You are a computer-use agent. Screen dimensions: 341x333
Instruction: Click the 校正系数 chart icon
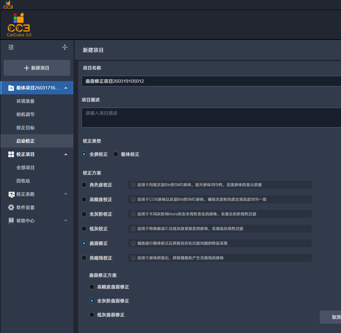[11, 194]
